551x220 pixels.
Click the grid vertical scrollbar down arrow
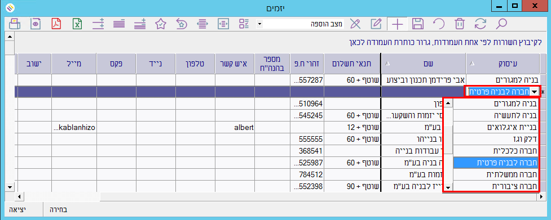tap(10, 187)
